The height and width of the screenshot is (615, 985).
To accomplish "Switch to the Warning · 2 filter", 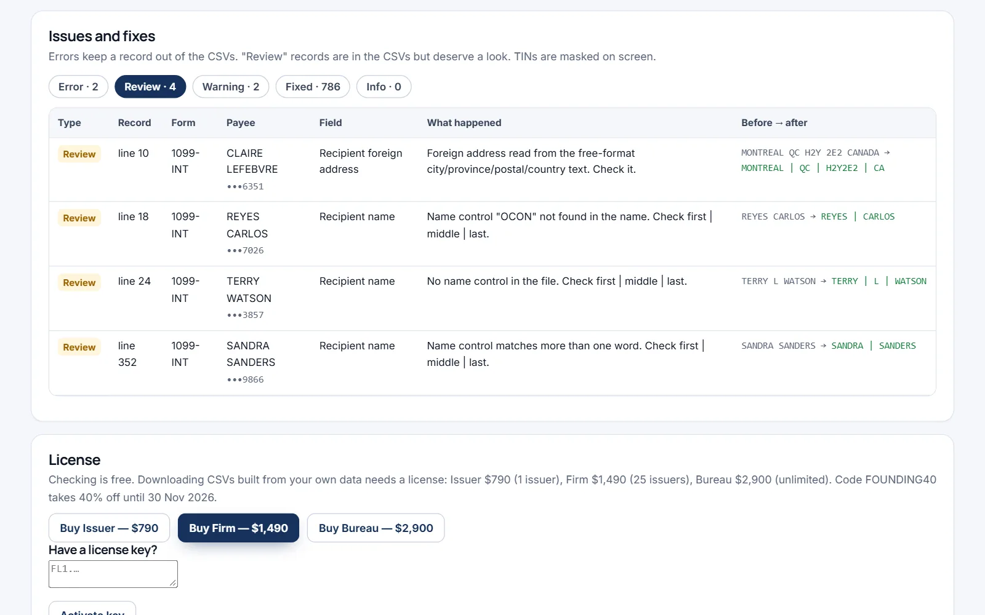I will pyautogui.click(x=231, y=87).
